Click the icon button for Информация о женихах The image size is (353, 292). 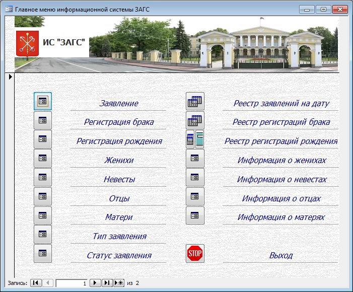coord(195,159)
